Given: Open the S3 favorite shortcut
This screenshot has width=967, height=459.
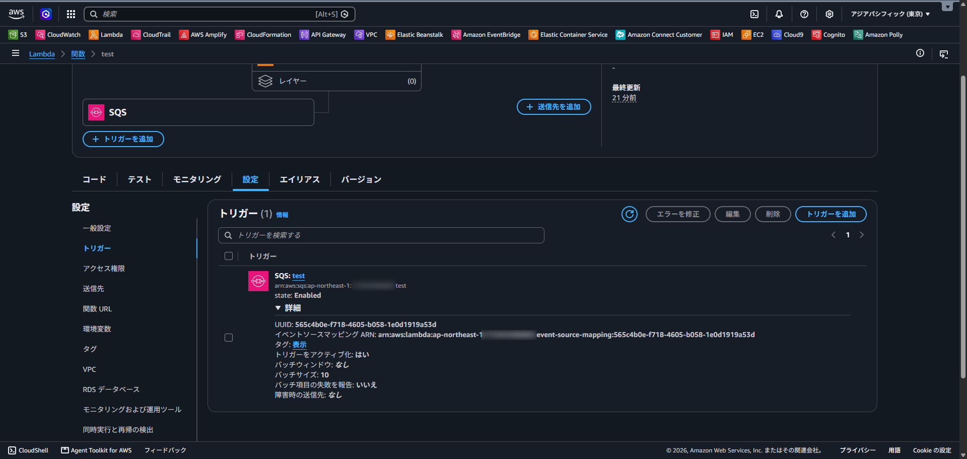Looking at the screenshot, I should click(18, 35).
